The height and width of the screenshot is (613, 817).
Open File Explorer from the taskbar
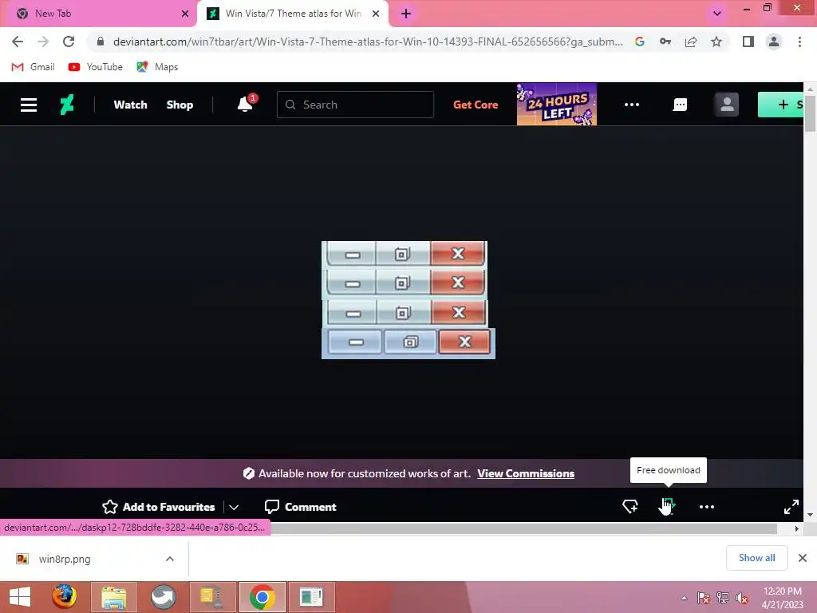click(113, 597)
